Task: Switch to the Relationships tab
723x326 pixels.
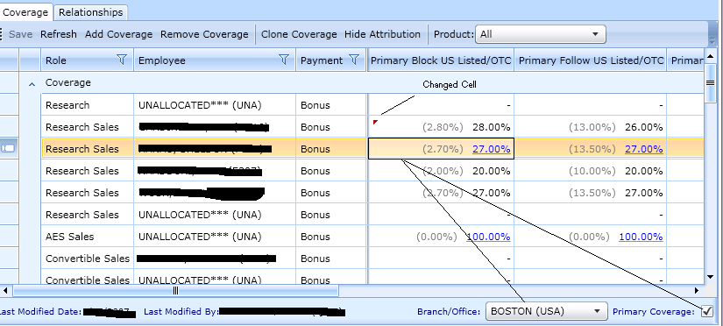Action: pos(91,12)
